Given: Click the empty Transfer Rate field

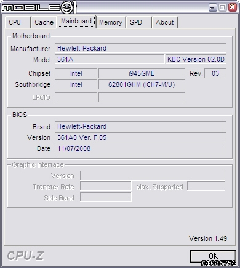Looking at the screenshot, I should (106, 187).
